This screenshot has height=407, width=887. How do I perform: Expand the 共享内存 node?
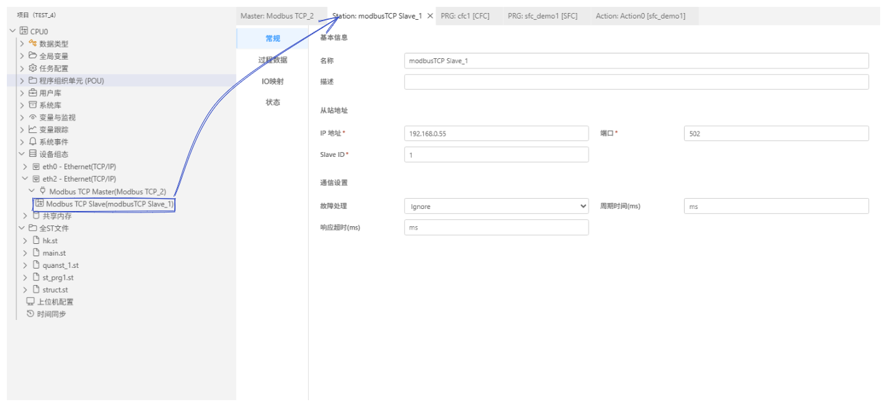click(25, 216)
